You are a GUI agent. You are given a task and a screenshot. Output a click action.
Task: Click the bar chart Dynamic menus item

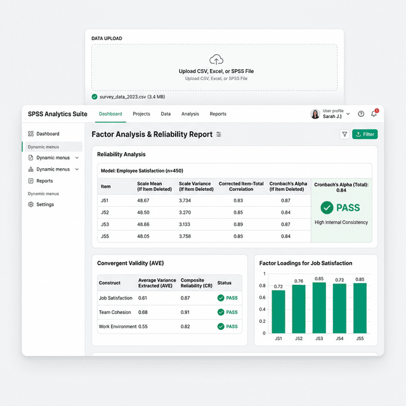49,169
